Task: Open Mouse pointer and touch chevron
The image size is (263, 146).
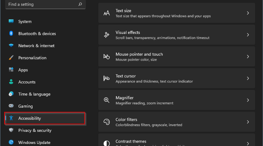Action: 248,57
